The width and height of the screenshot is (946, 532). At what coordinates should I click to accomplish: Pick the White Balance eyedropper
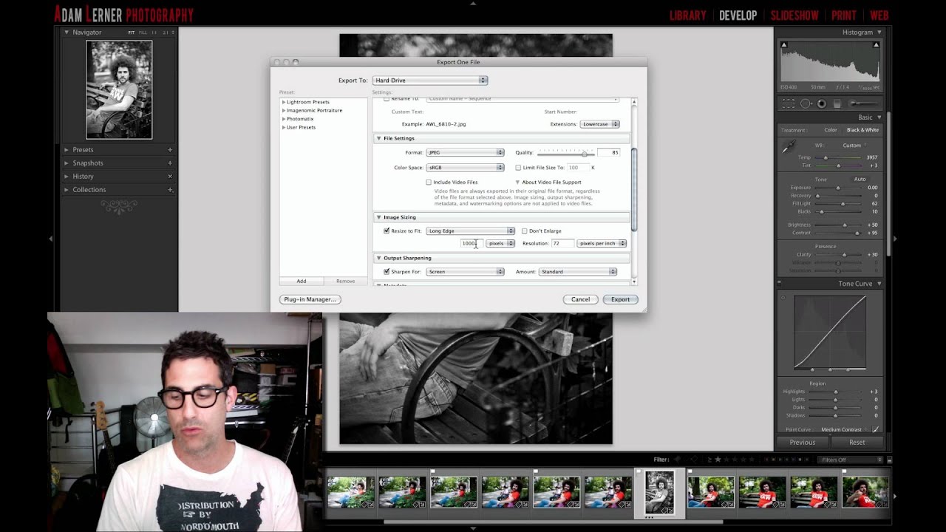click(789, 147)
